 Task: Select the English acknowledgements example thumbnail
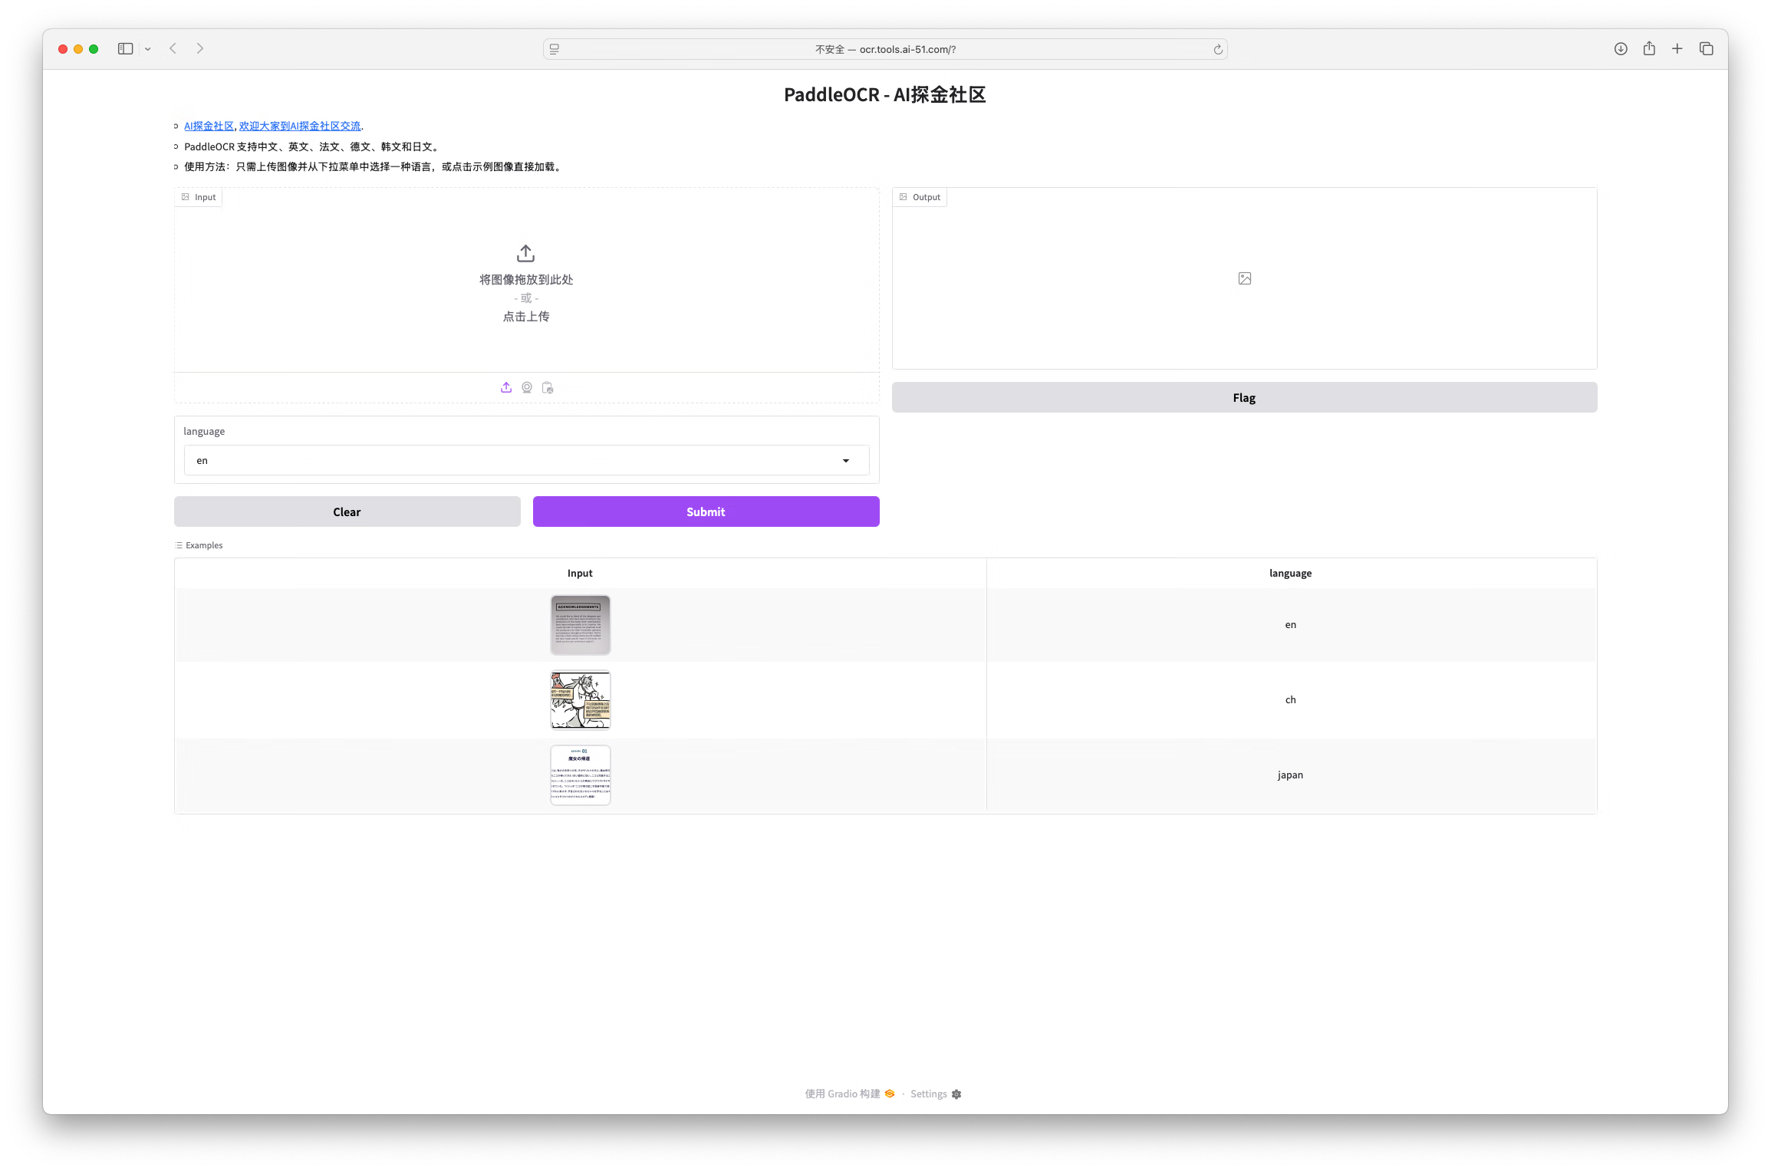(580, 624)
